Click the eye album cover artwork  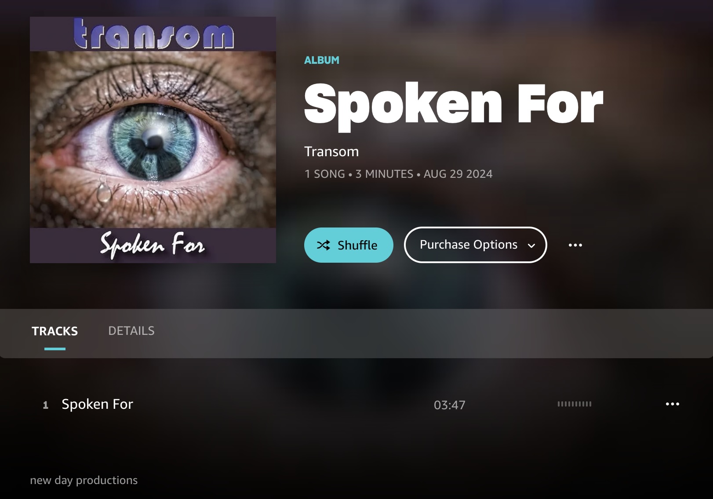tap(153, 140)
